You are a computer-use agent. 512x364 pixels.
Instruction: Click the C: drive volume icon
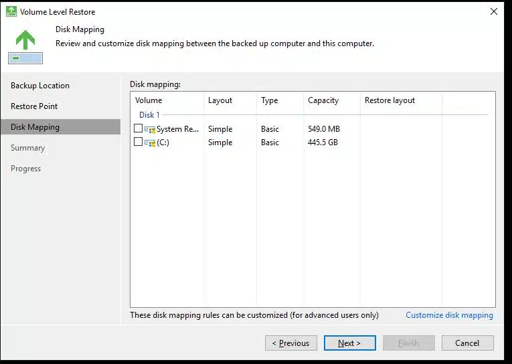click(150, 143)
